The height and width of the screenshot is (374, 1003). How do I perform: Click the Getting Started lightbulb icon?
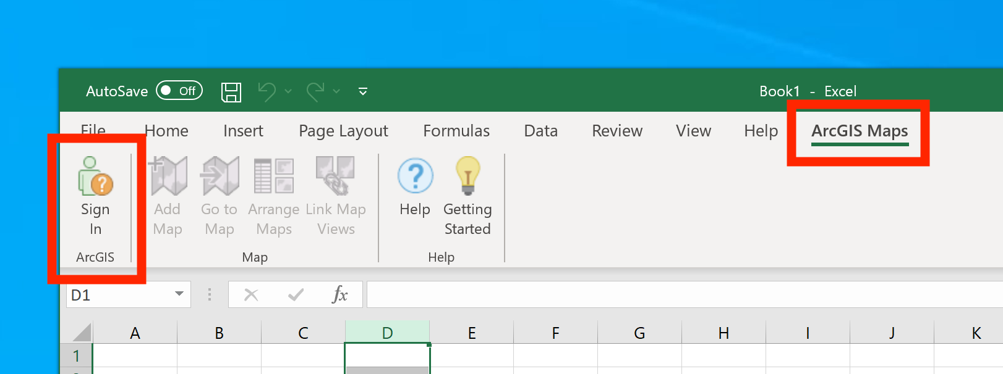[x=467, y=177]
